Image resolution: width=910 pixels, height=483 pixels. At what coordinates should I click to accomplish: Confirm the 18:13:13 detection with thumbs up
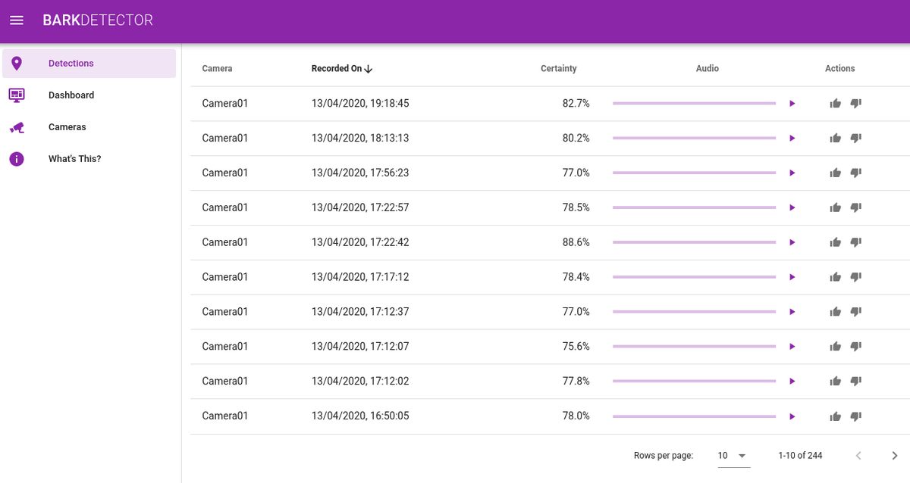click(835, 138)
